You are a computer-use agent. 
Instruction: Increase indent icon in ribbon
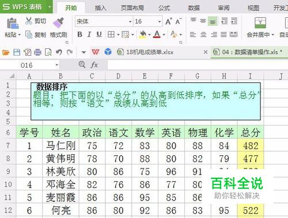[234, 21]
